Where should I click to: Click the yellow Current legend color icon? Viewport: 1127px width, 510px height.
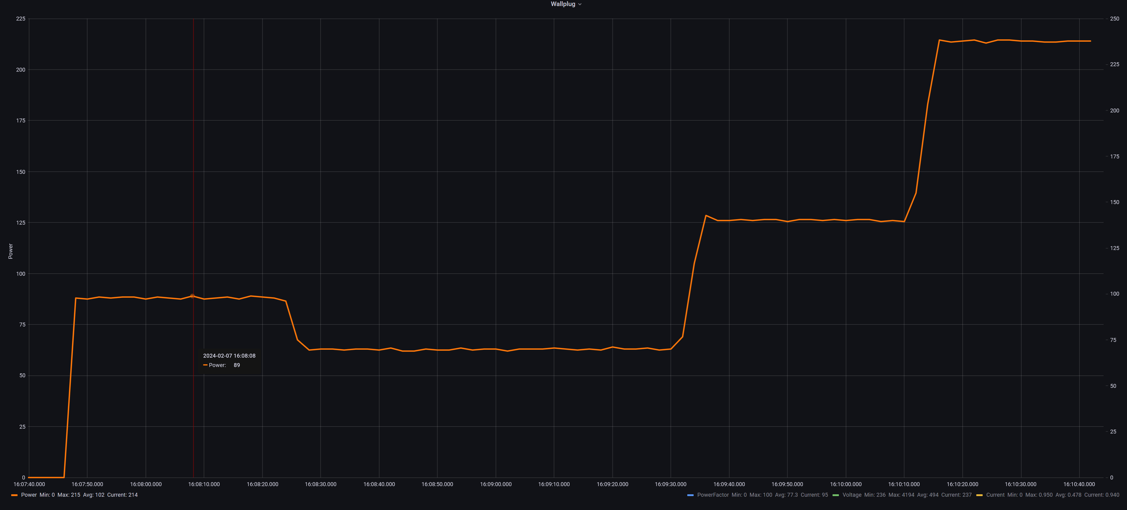click(x=979, y=495)
